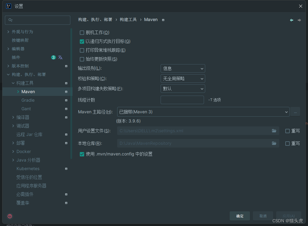
Task: Open the 输出级别 dropdown showing 信息
Action: point(183,68)
